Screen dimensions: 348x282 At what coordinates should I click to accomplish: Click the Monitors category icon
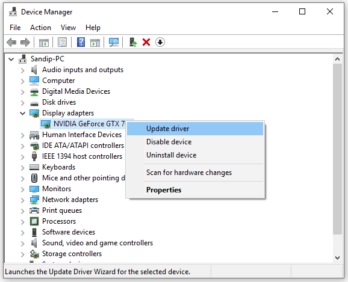pyautogui.click(x=34, y=189)
